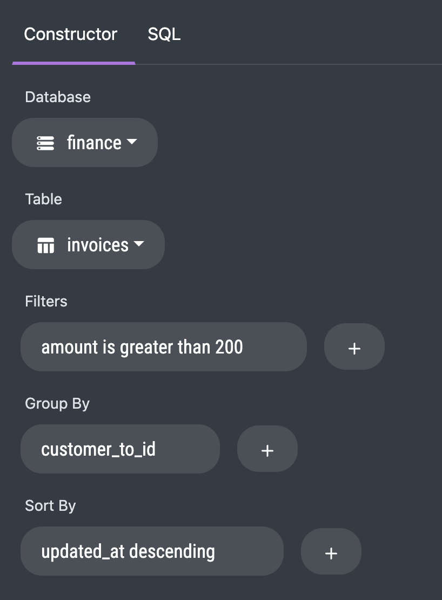Click the Group By section label
Image resolution: width=442 pixels, height=600 pixels.
click(x=57, y=403)
